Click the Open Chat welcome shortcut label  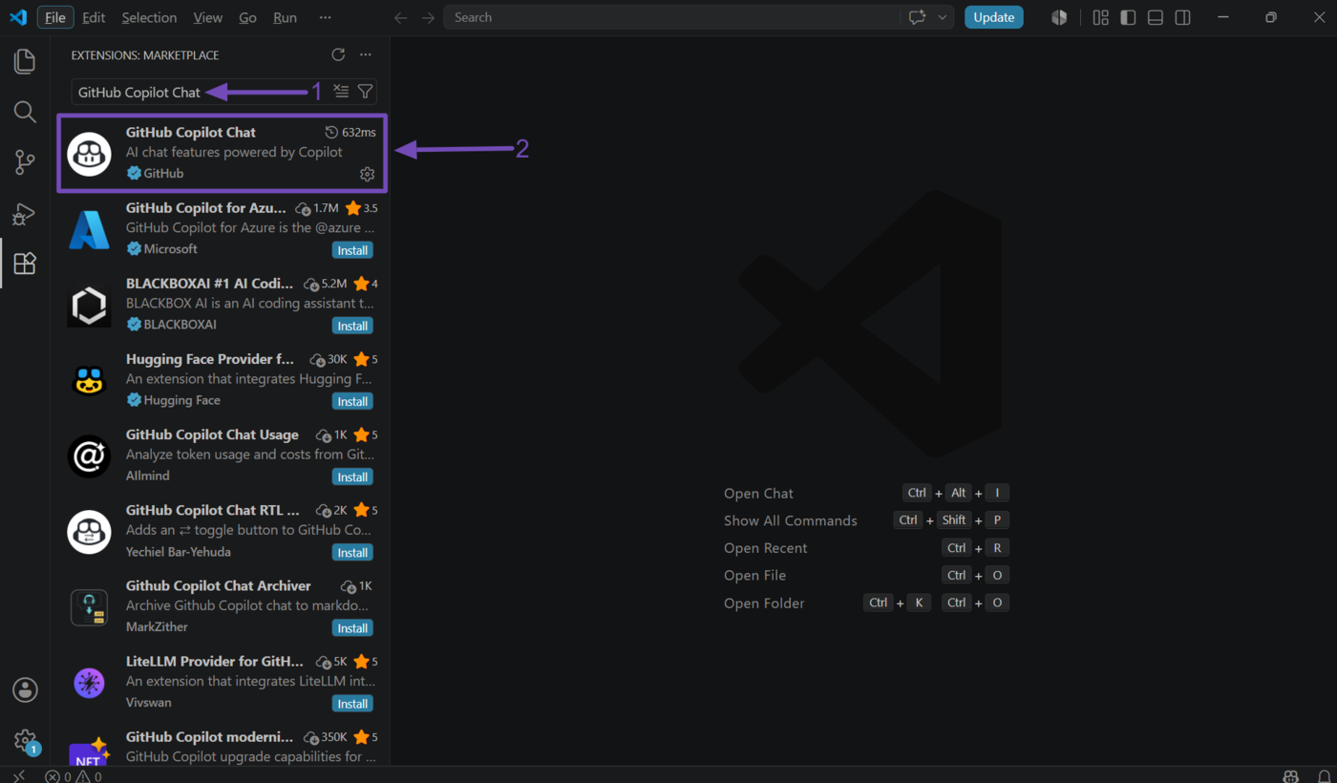[758, 494]
